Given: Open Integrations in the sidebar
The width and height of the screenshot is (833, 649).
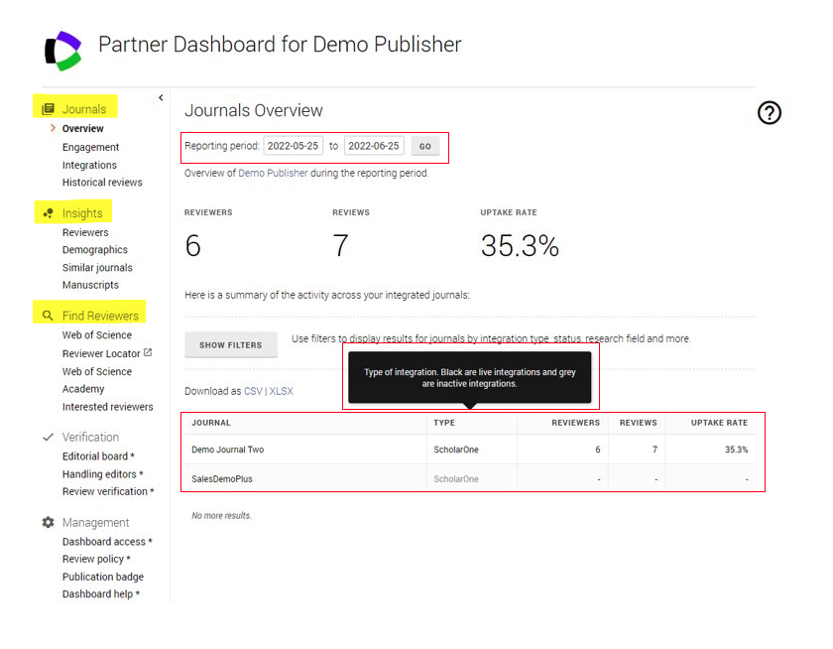Looking at the screenshot, I should [x=89, y=165].
